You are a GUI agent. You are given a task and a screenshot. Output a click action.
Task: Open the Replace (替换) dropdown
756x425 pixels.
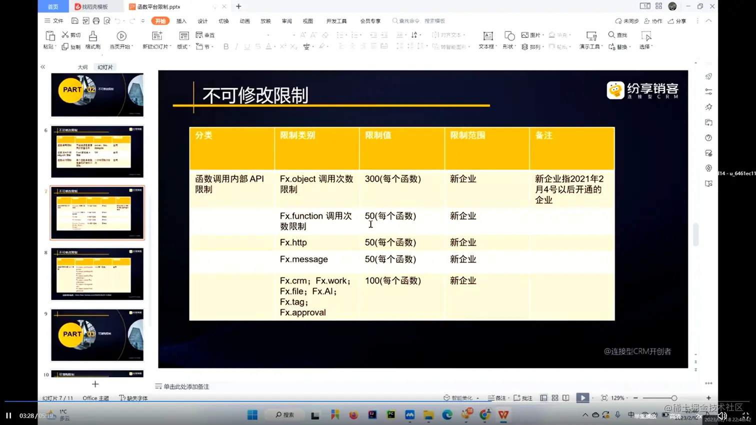click(x=619, y=46)
